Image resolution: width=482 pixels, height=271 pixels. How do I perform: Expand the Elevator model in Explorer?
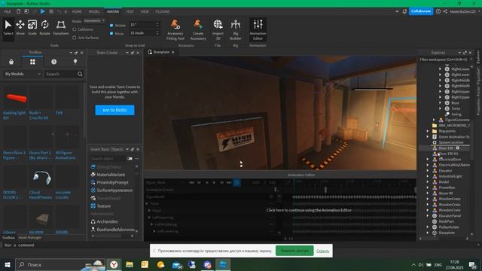pyautogui.click(x=428, y=171)
